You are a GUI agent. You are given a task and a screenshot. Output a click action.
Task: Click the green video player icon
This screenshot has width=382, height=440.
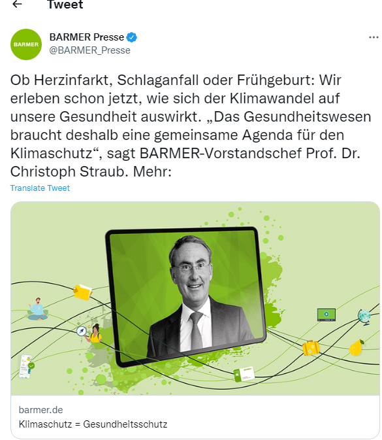326,314
